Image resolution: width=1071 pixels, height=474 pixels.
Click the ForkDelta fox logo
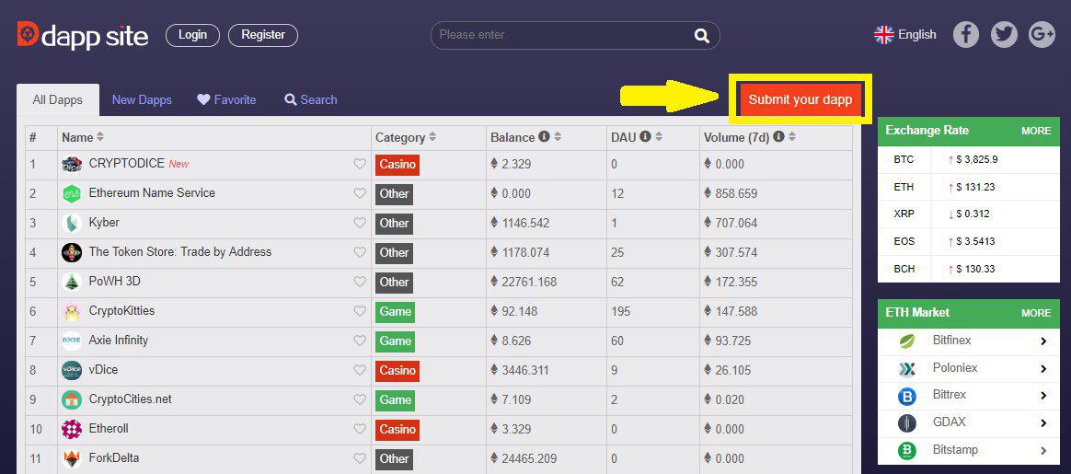pyautogui.click(x=72, y=458)
